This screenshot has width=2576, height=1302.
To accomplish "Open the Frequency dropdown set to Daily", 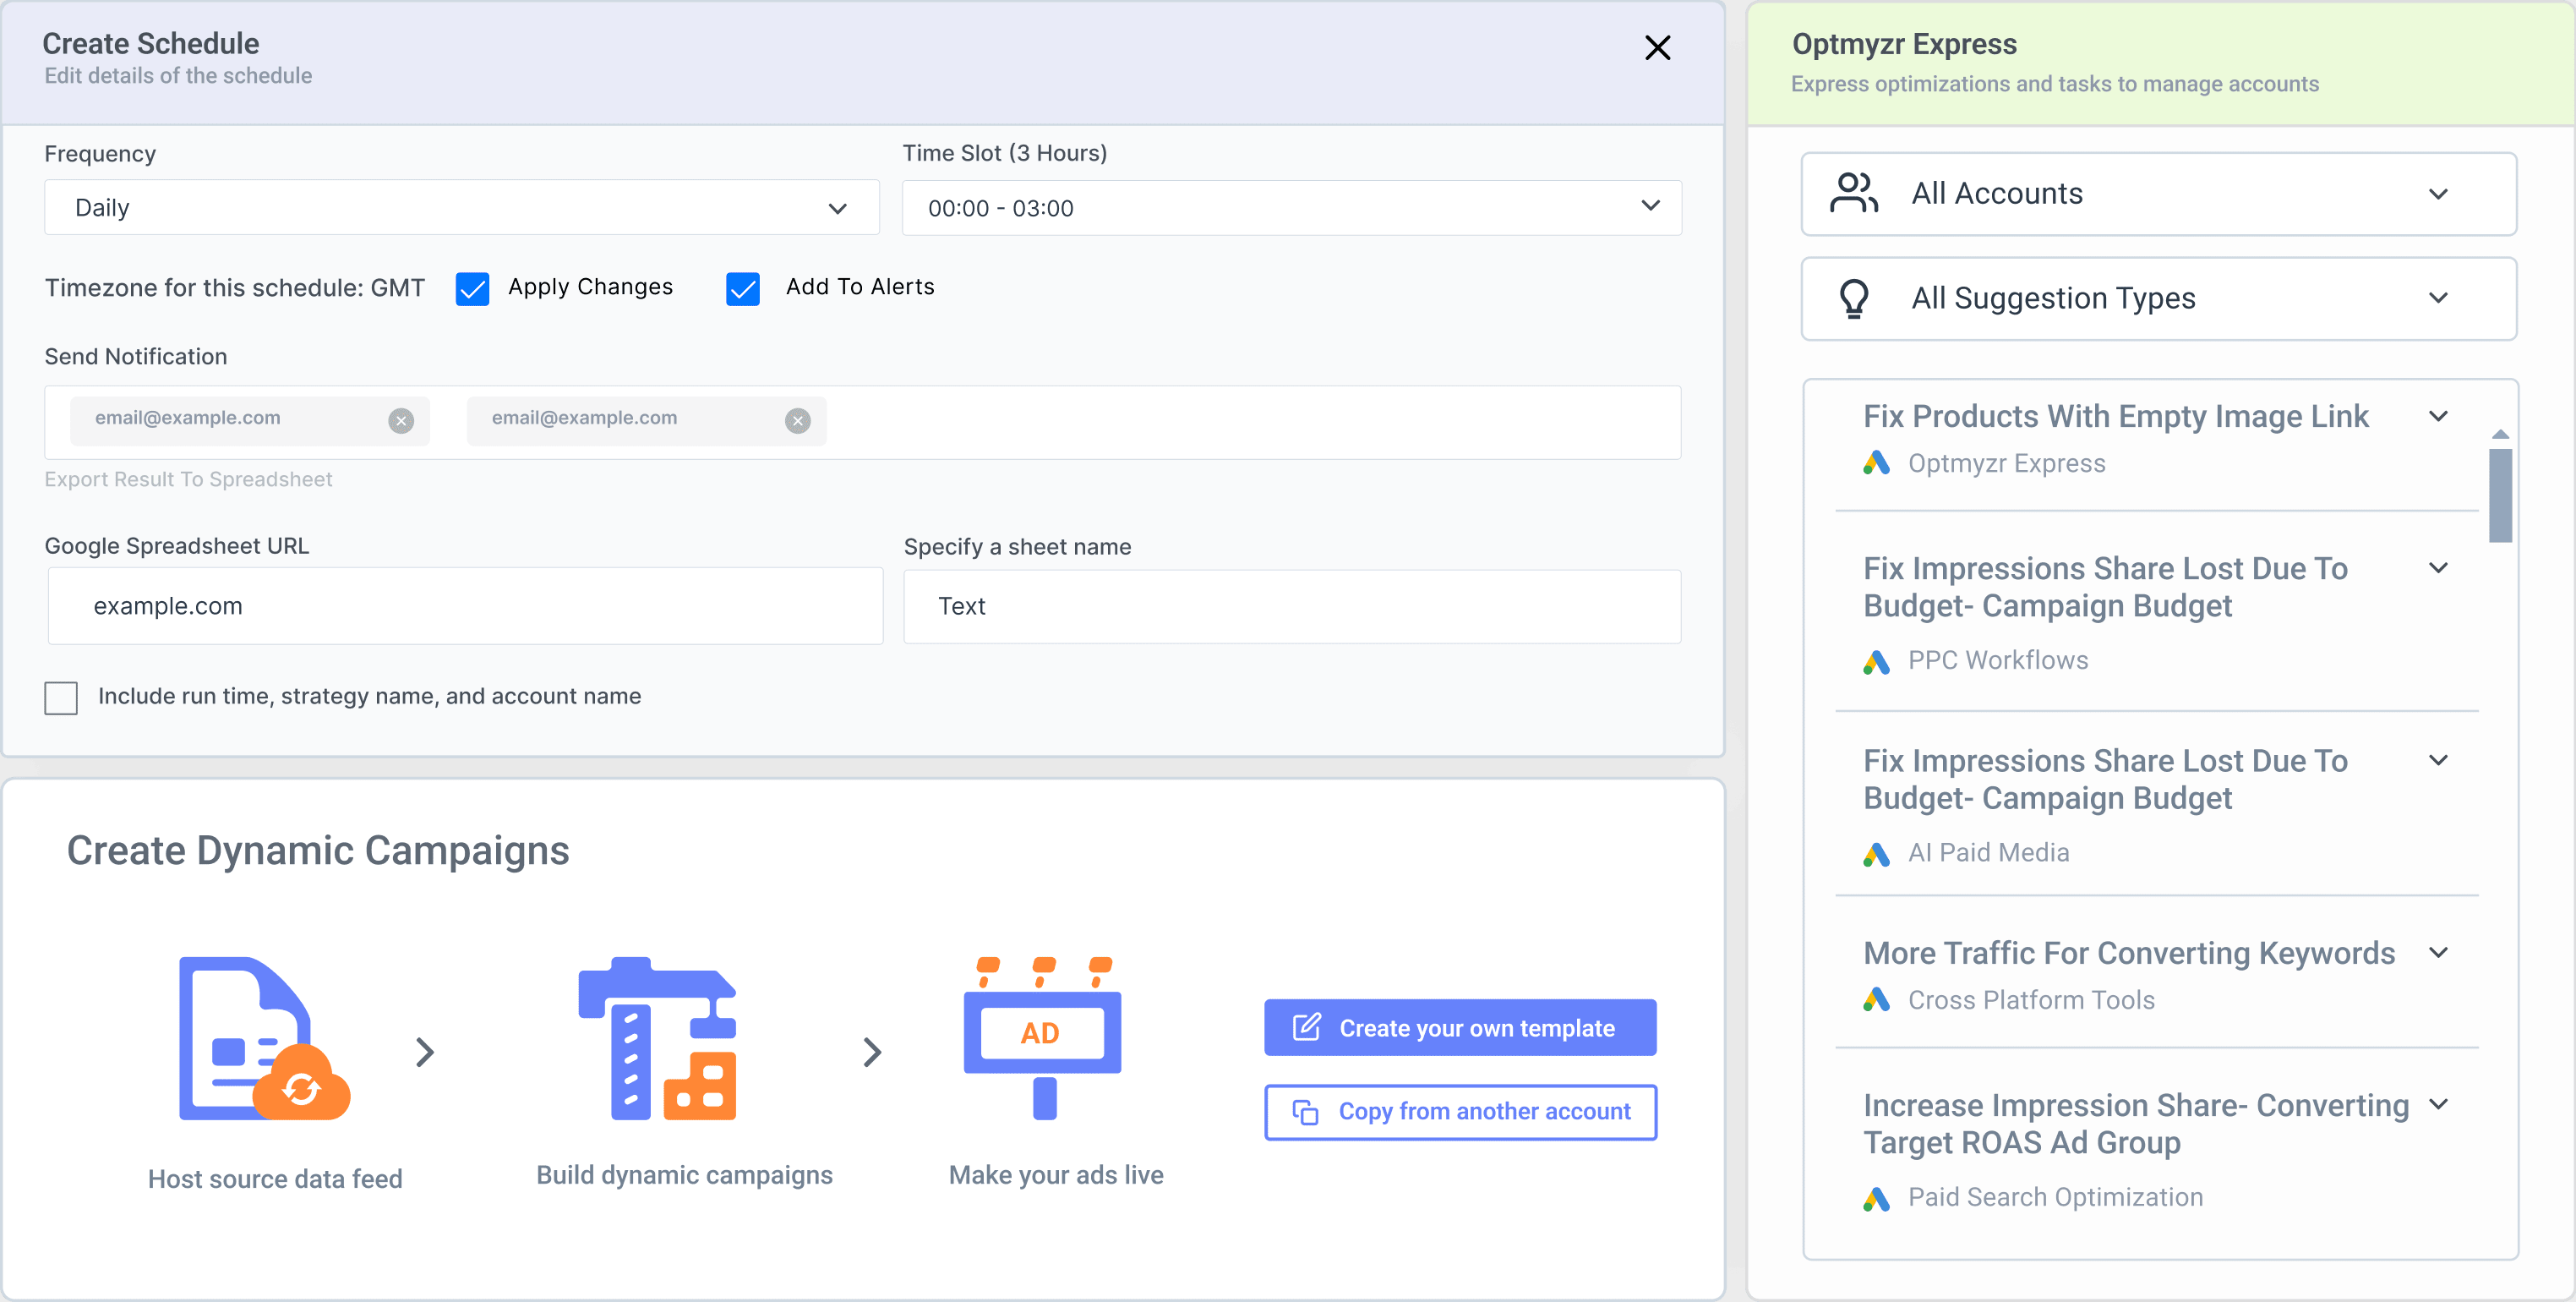I will click(x=462, y=207).
